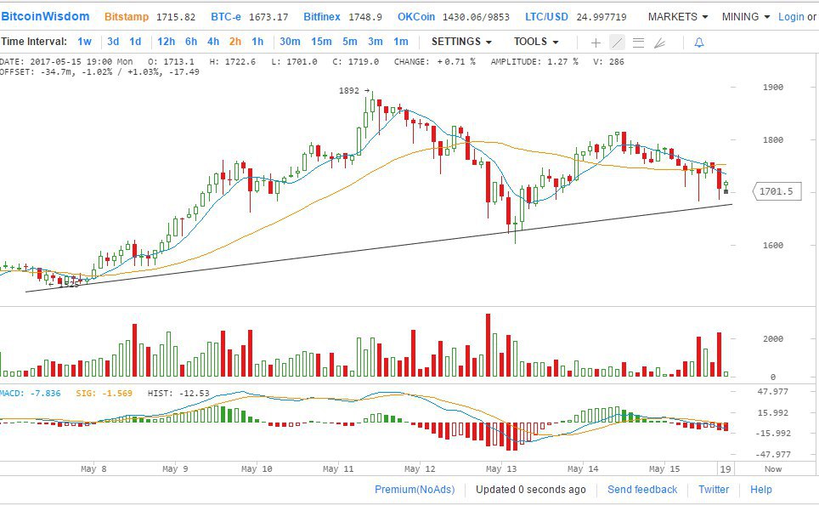Select the trend line drawing tool

click(617, 43)
